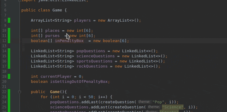Open the coverage marker next to line 12
The width and height of the screenshot is (227, 112).
pyautogui.click(x=9, y=41)
